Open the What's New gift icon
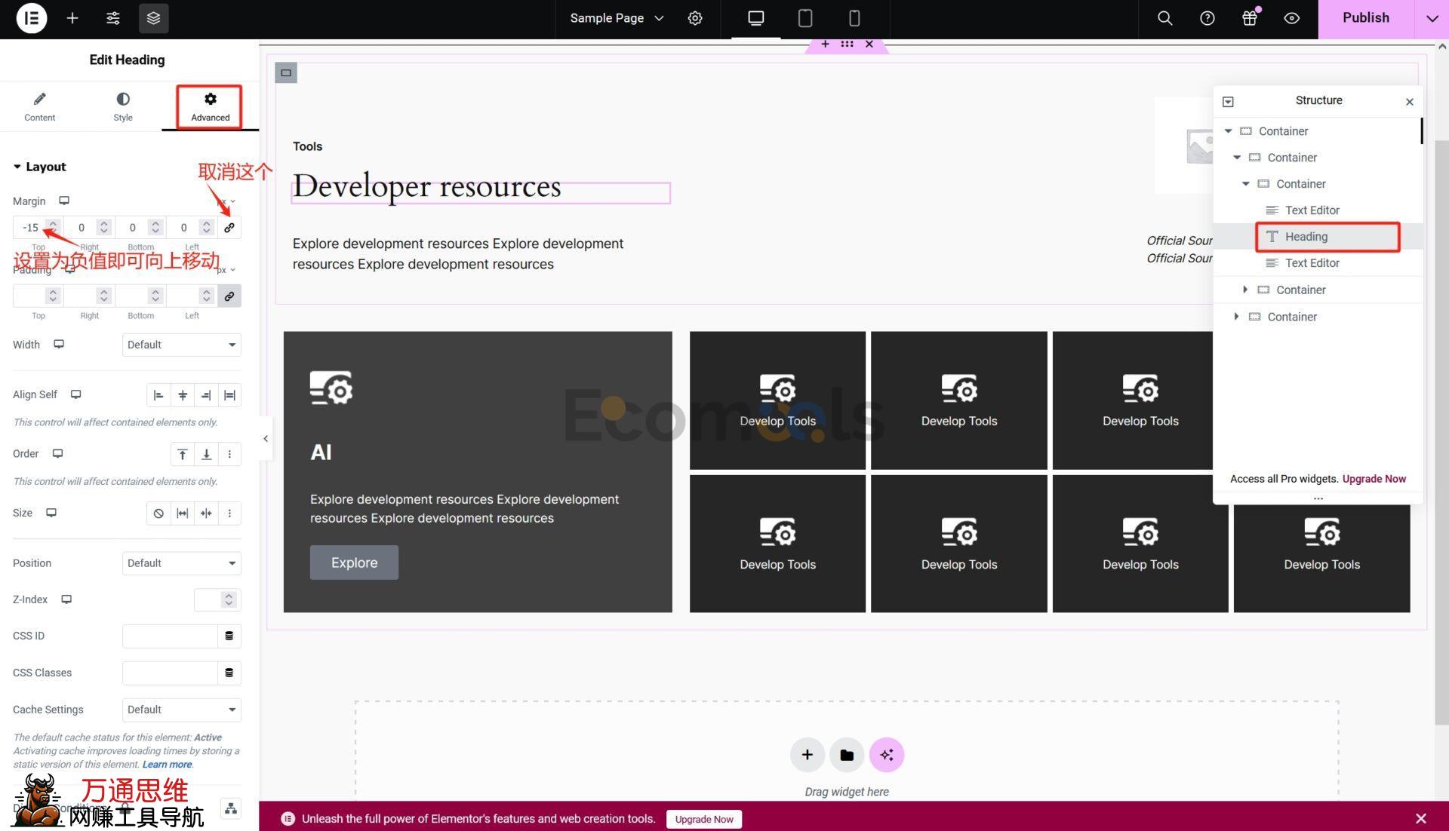Image resolution: width=1449 pixels, height=831 pixels. (x=1250, y=18)
